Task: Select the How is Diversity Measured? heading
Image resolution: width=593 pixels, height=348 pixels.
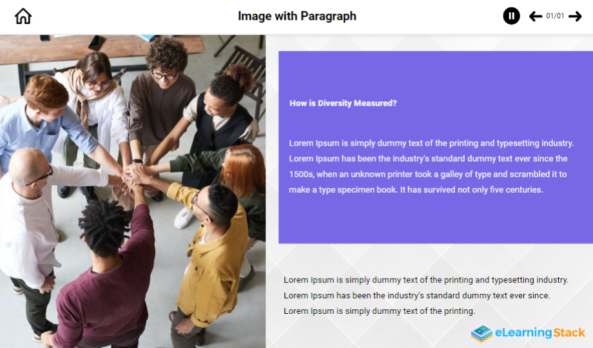Action: pyautogui.click(x=343, y=103)
